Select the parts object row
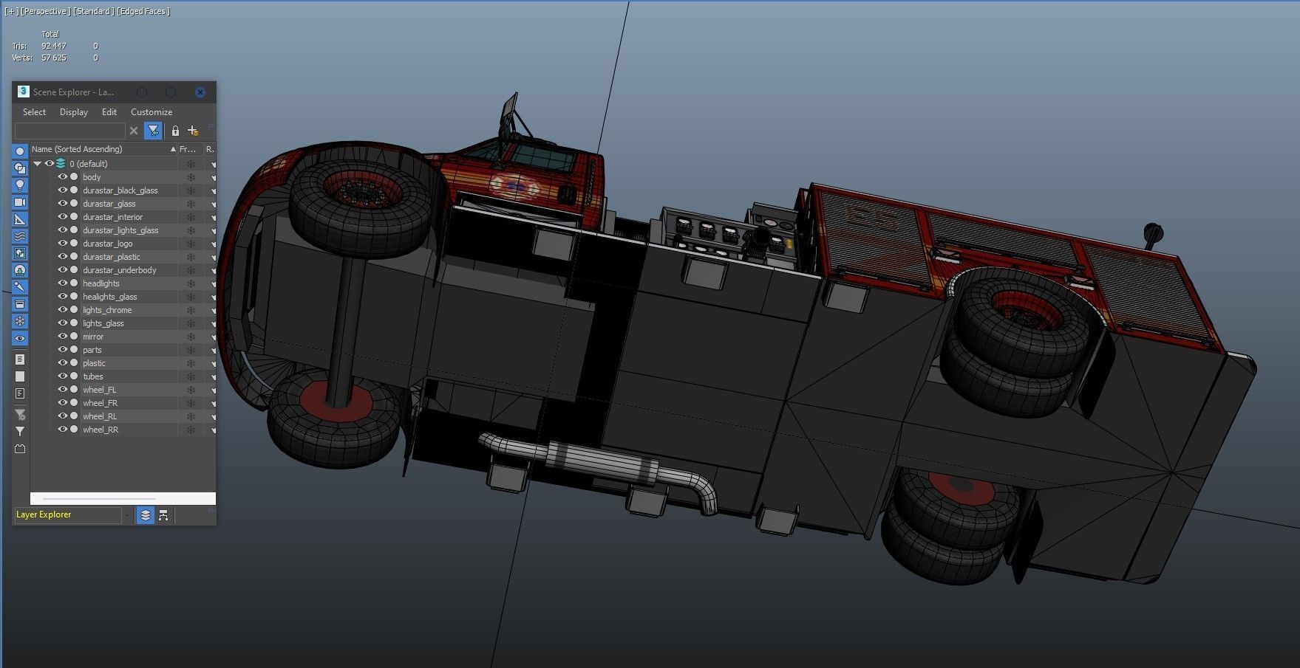Screen dimensions: 1300x668 (92, 350)
